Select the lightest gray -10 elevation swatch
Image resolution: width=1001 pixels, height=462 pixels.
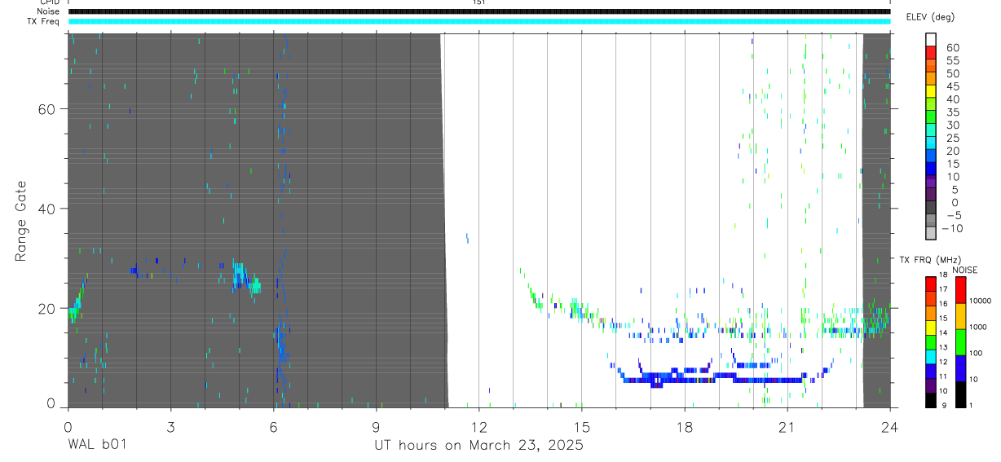(931, 233)
